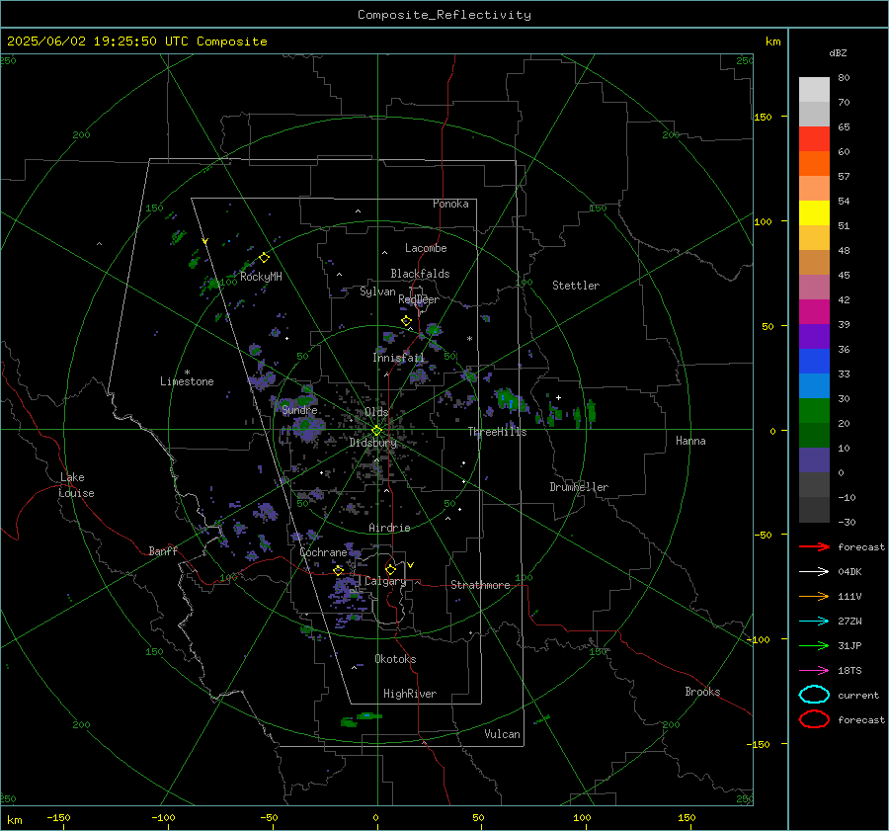Select the ThreeHills label

coord(497,432)
